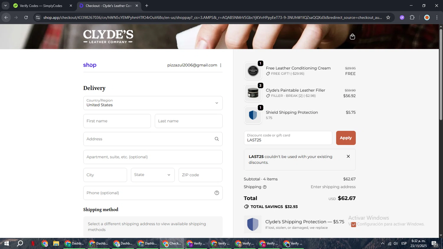Click the Total USD $62.67 amount
443x249 pixels.
342,198
